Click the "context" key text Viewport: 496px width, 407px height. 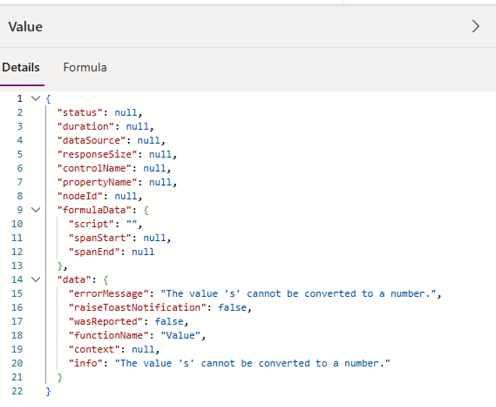pos(94,350)
